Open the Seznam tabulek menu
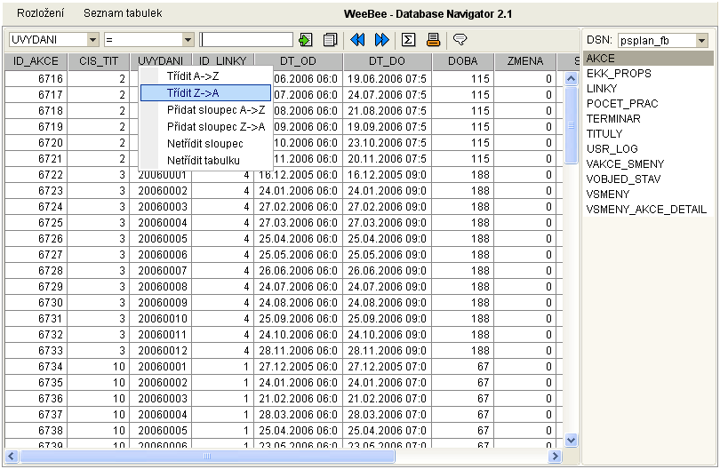The height and width of the screenshot is (469, 720). (x=123, y=14)
